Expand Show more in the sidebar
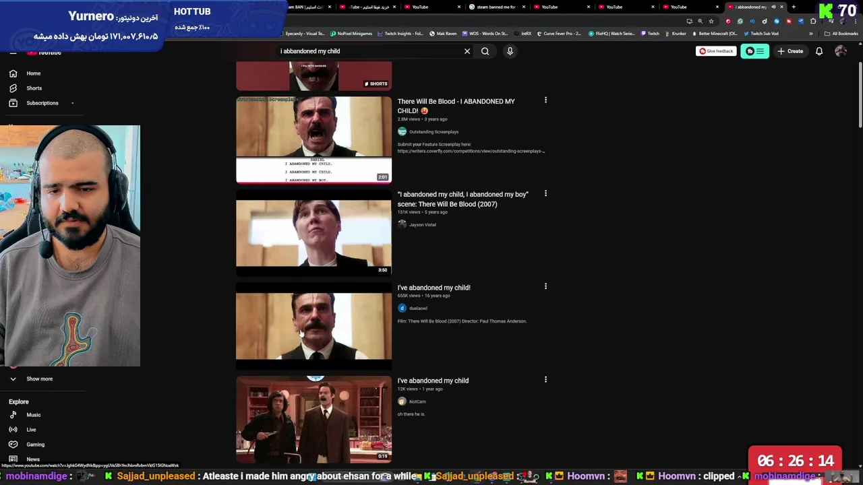The width and height of the screenshot is (863, 485). [x=39, y=379]
